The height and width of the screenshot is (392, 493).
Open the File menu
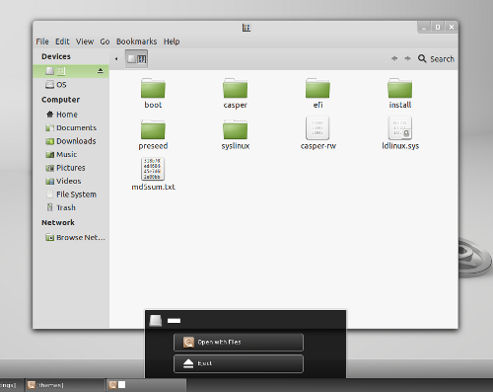tap(42, 41)
